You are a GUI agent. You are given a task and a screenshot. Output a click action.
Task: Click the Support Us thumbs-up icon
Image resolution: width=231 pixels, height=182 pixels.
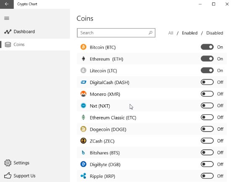pyautogui.click(x=8, y=176)
